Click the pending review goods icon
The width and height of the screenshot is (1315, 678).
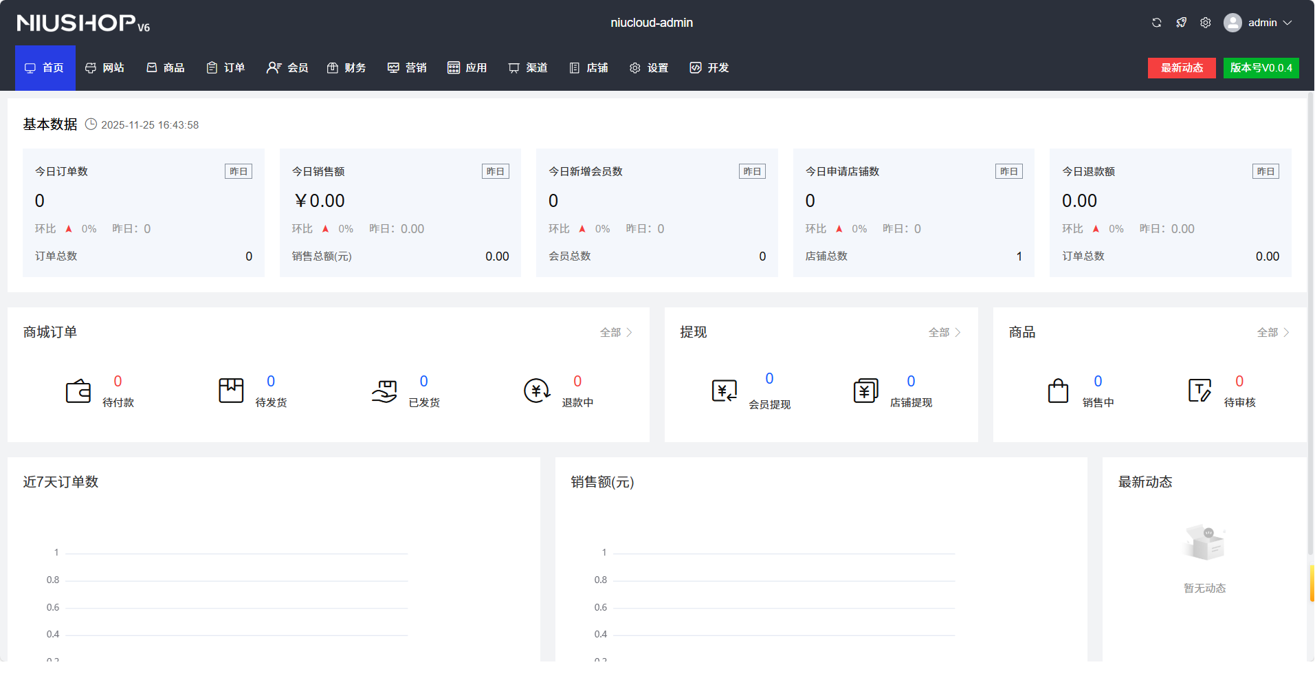click(1200, 391)
